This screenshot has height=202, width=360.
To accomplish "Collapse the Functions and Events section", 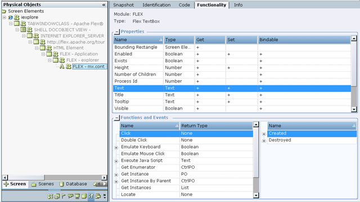I will point(117,118).
